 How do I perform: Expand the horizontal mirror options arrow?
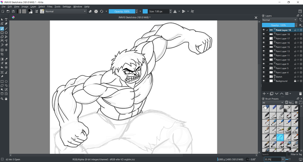click(x=179, y=11)
